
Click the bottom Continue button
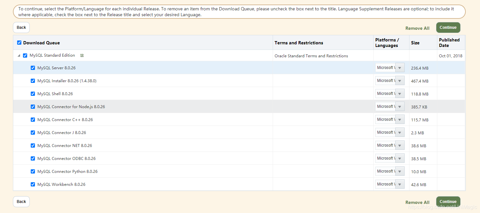pos(448,202)
